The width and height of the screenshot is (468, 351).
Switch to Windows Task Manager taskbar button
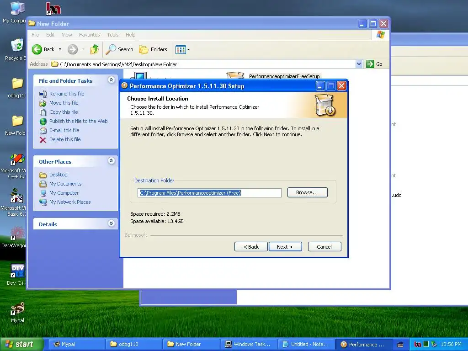point(249,344)
